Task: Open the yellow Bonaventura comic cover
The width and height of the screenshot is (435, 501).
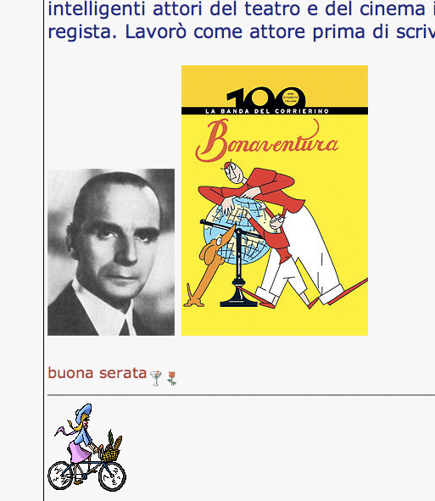Action: coord(275,200)
